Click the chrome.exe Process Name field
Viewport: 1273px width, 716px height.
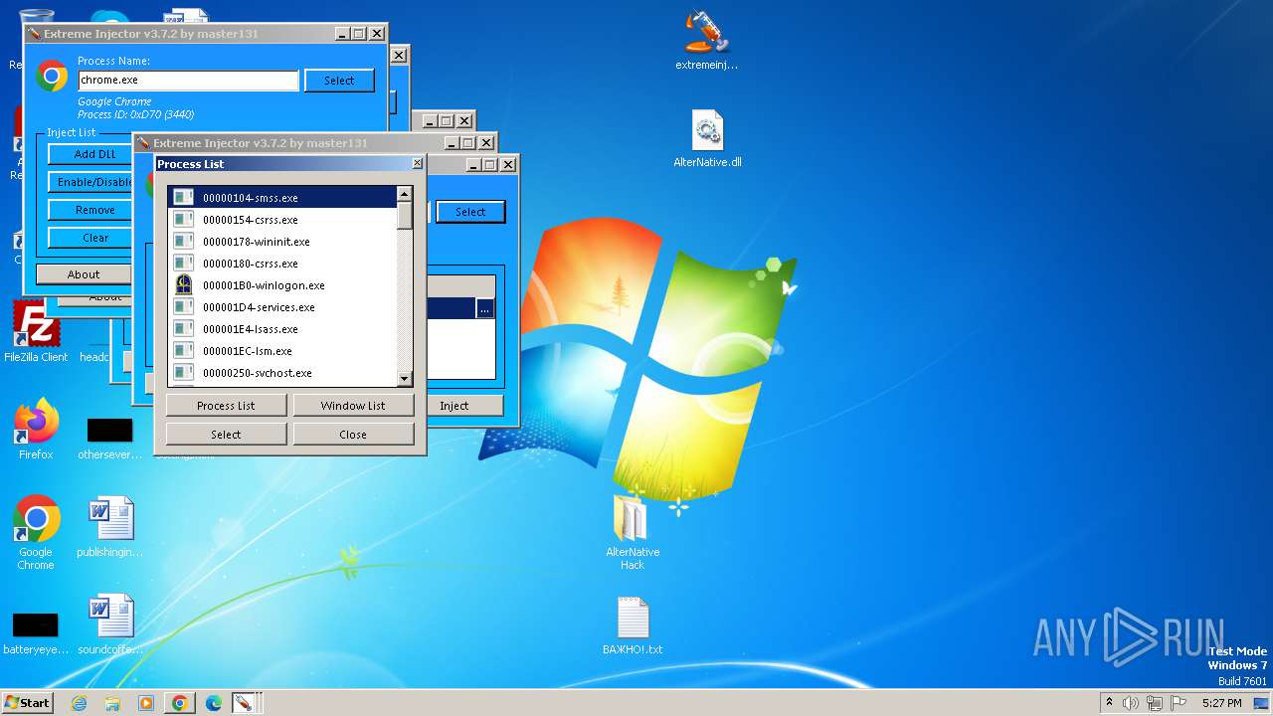188,81
